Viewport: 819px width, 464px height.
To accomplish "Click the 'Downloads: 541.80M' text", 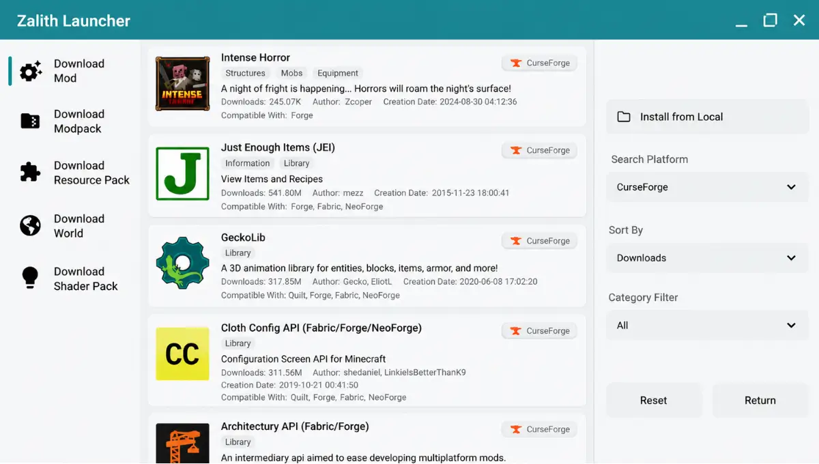I will 261,193.
